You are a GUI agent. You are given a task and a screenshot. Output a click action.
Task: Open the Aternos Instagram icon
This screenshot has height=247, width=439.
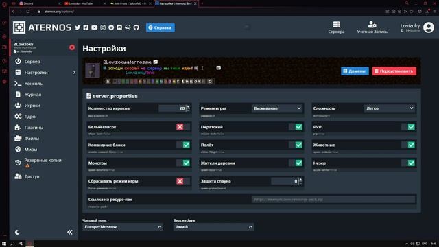tap(103, 27)
